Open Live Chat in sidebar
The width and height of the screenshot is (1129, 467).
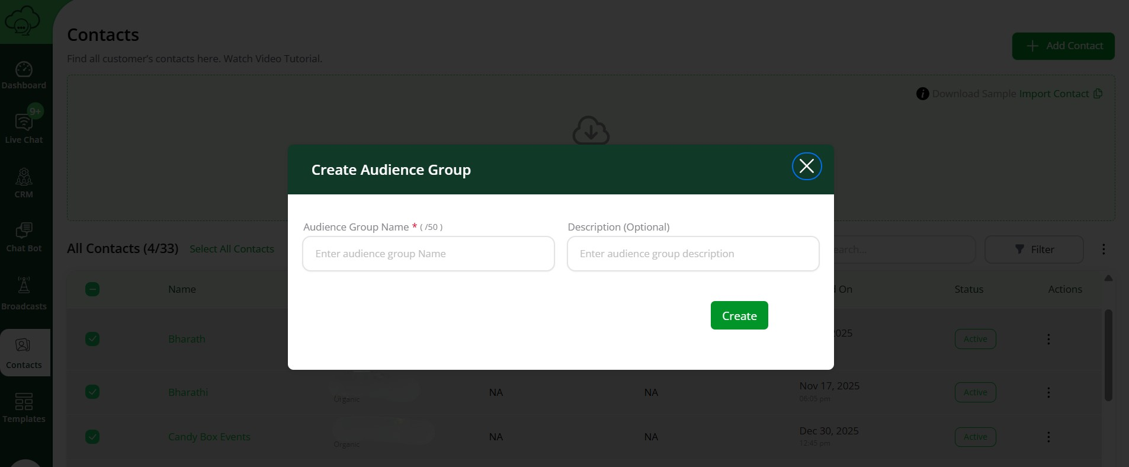[24, 127]
